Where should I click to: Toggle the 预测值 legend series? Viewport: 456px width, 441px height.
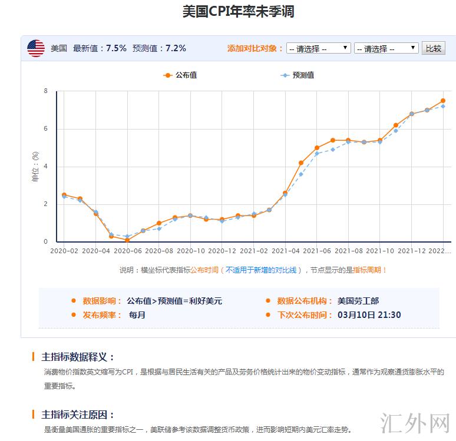[x=297, y=75]
